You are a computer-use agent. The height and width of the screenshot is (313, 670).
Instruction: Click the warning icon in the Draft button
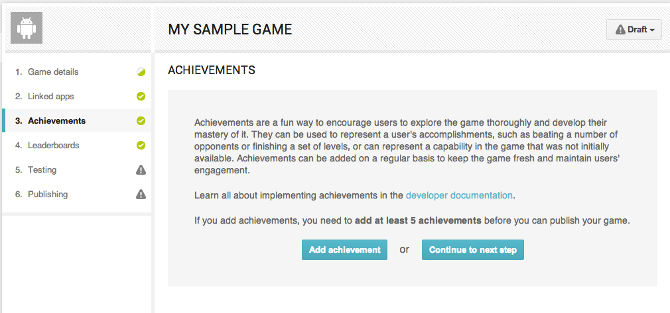[x=620, y=30]
